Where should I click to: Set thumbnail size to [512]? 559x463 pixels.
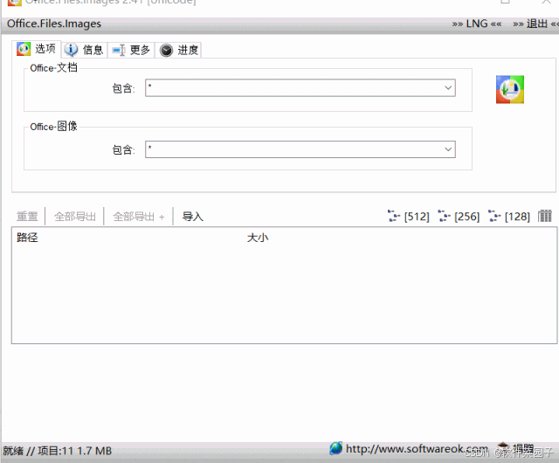(408, 216)
